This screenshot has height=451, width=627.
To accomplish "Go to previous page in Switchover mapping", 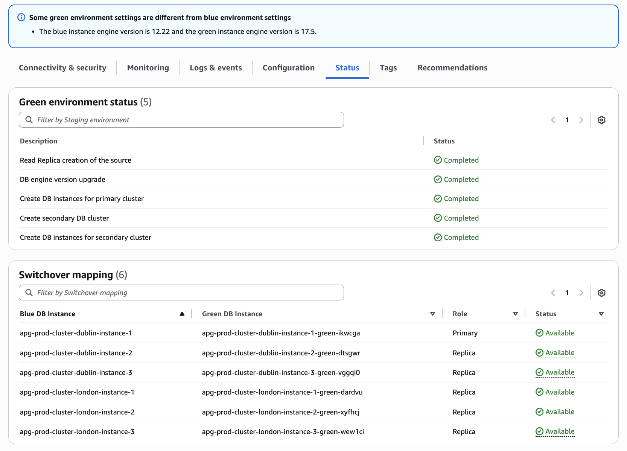I will [553, 293].
